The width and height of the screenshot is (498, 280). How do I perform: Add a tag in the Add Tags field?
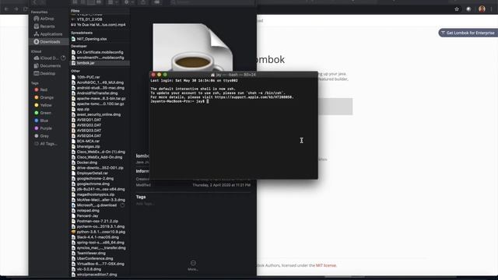point(146,204)
